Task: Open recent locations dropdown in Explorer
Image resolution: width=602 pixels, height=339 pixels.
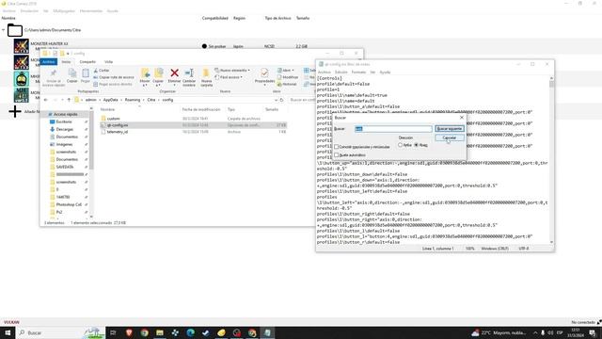Action: coord(63,100)
